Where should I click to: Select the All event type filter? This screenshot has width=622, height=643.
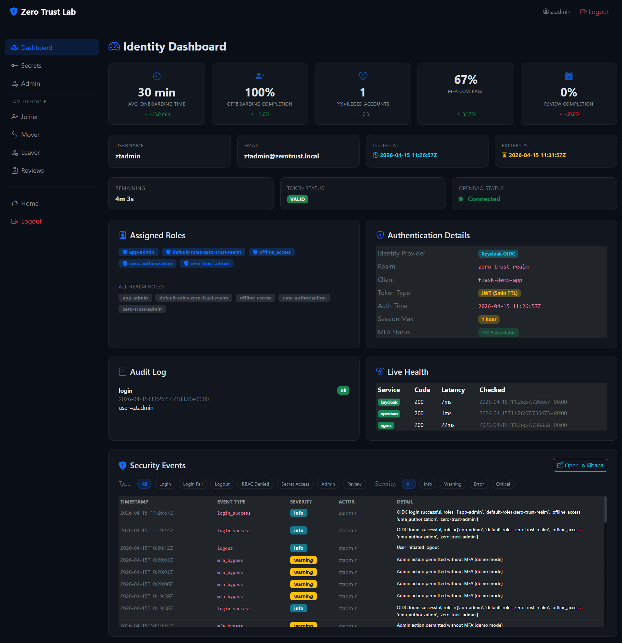pyautogui.click(x=144, y=484)
